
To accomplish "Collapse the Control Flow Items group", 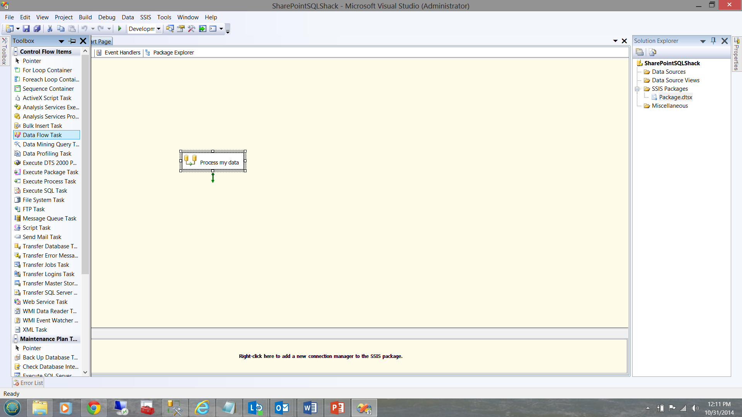I will coord(16,52).
